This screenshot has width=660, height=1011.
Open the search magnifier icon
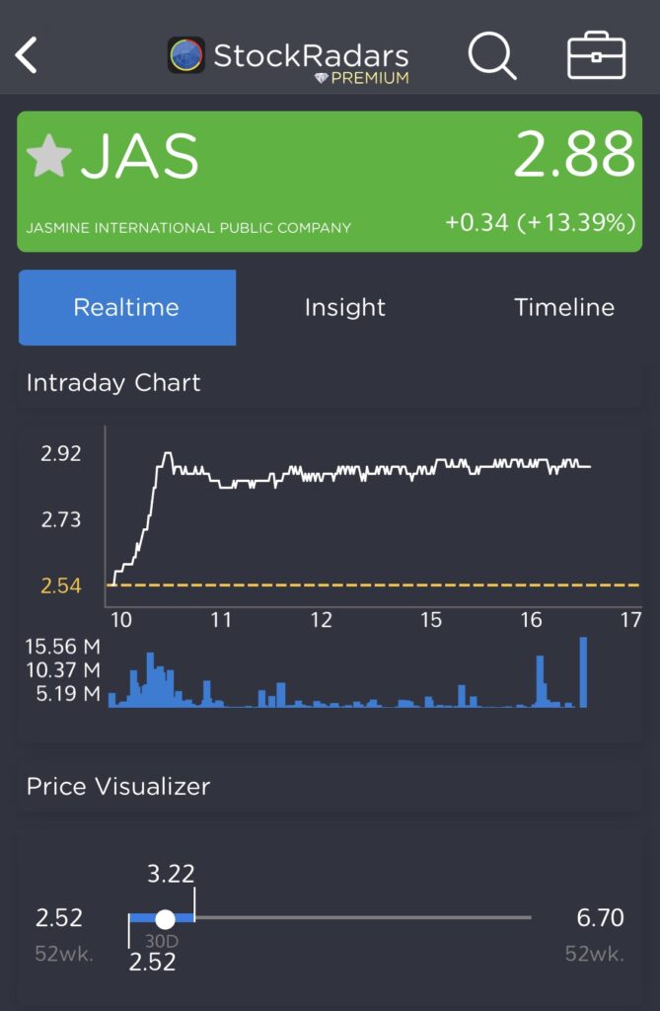[491, 55]
